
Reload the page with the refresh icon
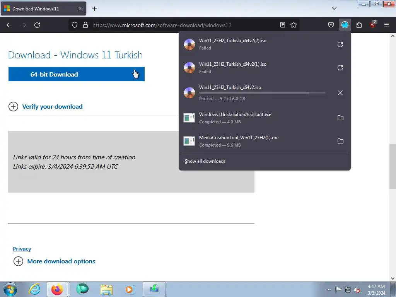(x=37, y=25)
